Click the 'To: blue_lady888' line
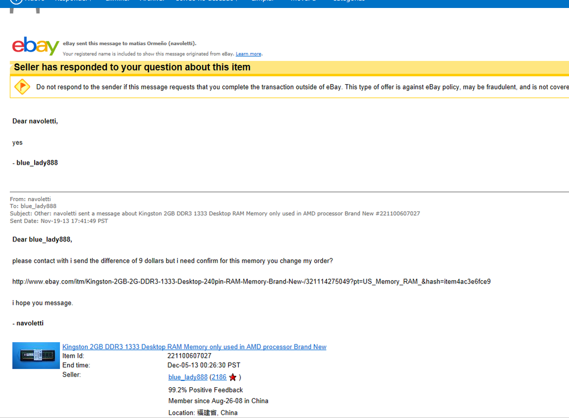 click(x=33, y=206)
